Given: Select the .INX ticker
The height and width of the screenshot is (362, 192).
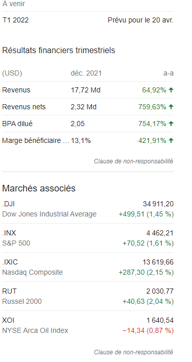Looking at the screenshot, I should 9,233.
